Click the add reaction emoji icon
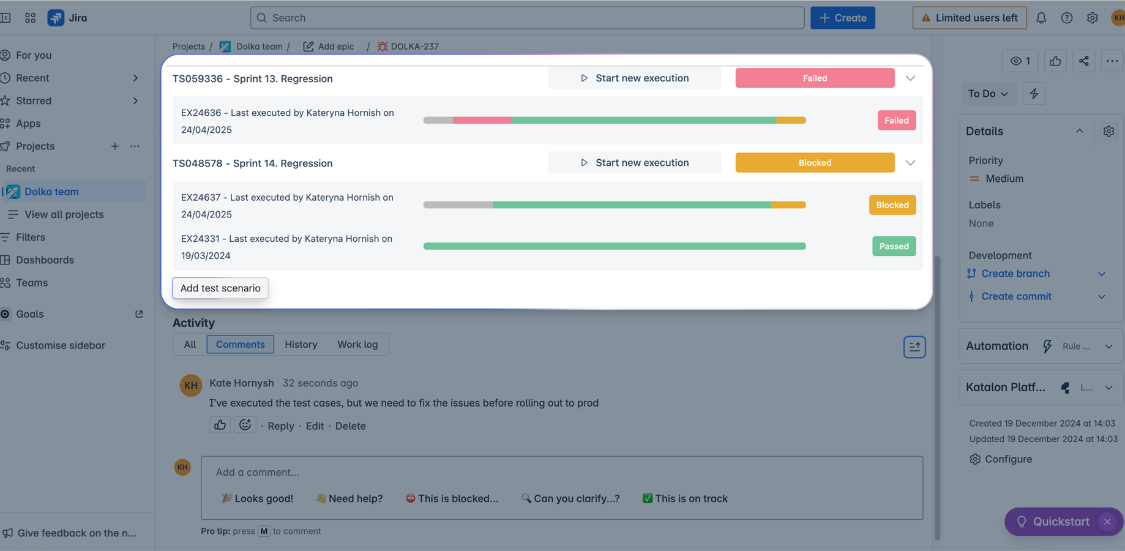 pyautogui.click(x=245, y=425)
